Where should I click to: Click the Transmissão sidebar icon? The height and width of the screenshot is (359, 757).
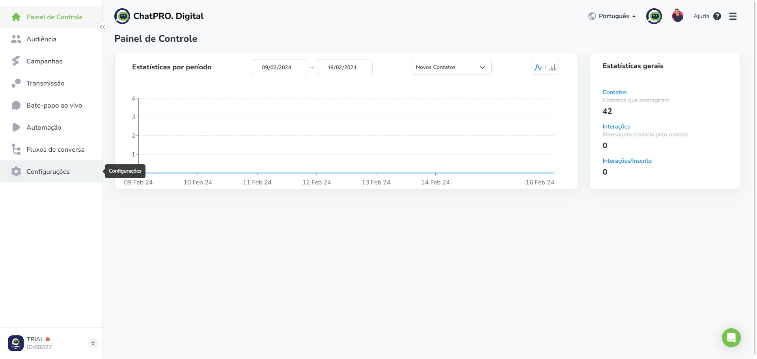click(x=16, y=83)
